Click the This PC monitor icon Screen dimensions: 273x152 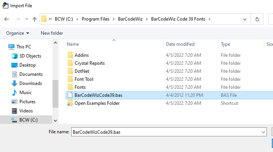(x=11, y=46)
